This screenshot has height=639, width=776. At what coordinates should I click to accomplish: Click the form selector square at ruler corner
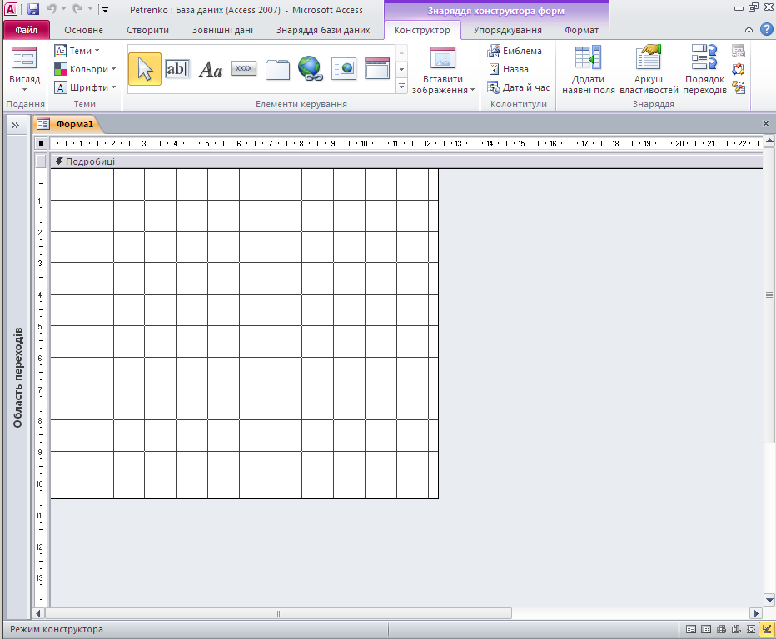tap(41, 143)
